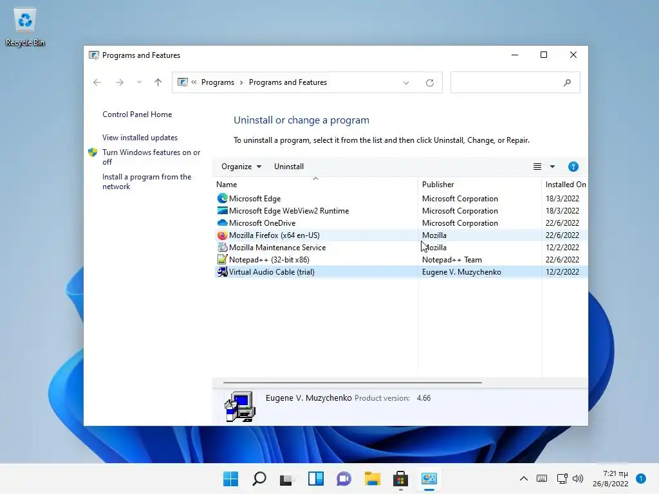Screen dimensions: 659x494
Task: Open File Explorer from taskbar
Action: pos(373,479)
